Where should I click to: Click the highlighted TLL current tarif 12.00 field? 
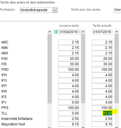click(x=102, y=113)
